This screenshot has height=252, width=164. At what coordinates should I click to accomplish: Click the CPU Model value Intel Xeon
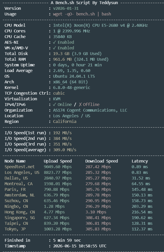point(100,25)
